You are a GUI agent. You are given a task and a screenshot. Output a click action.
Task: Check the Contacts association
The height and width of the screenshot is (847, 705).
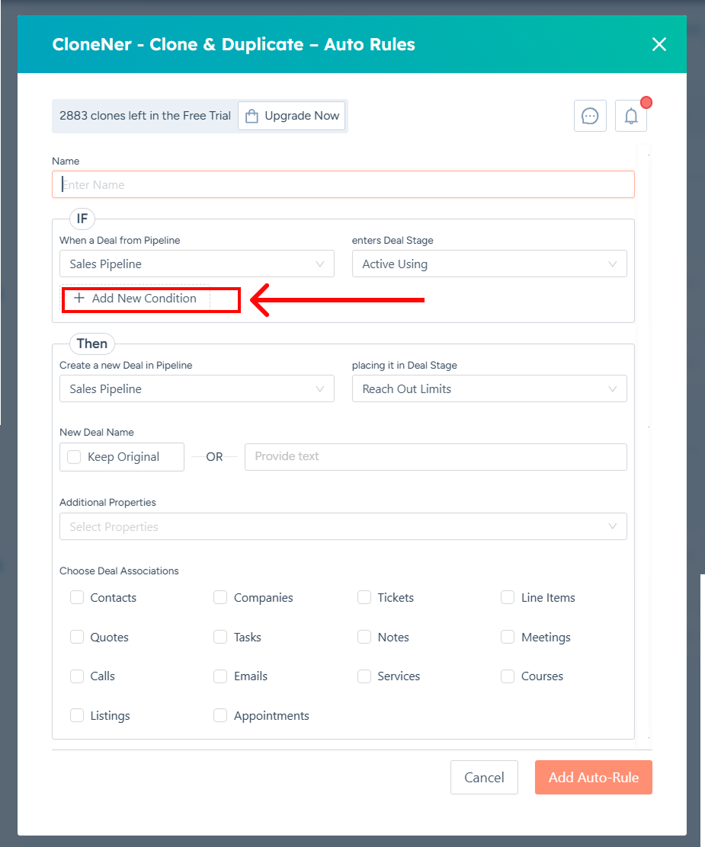(77, 597)
